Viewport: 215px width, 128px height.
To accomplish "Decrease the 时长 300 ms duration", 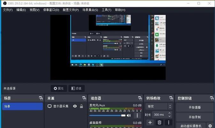I will click(x=170, y=116).
